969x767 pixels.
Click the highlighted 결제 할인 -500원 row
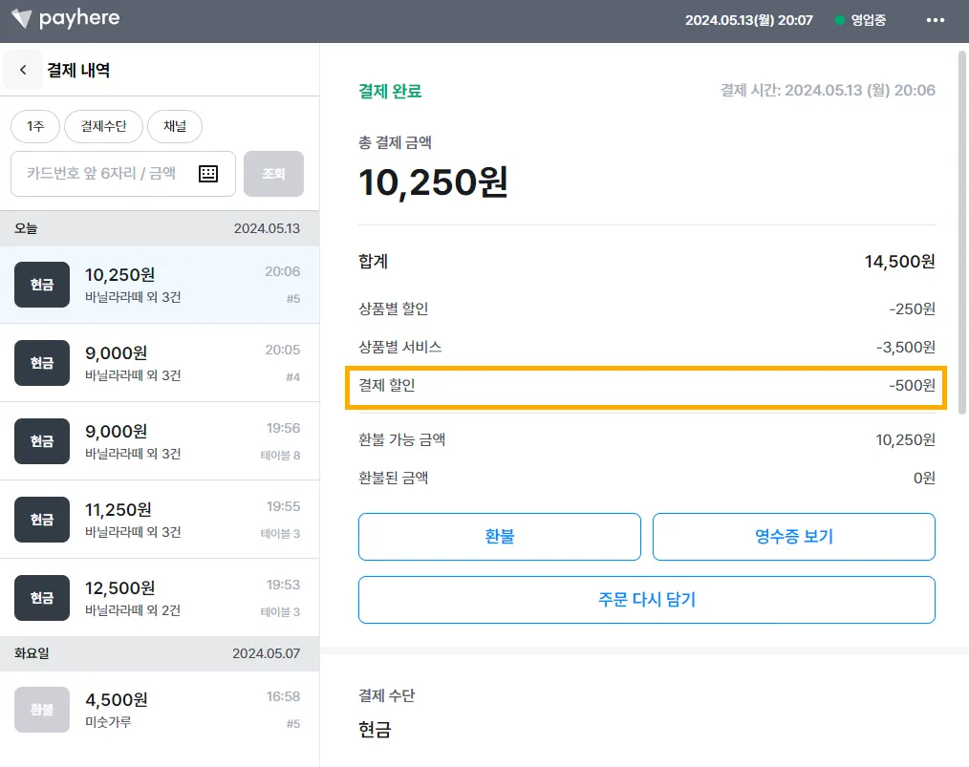coord(646,387)
